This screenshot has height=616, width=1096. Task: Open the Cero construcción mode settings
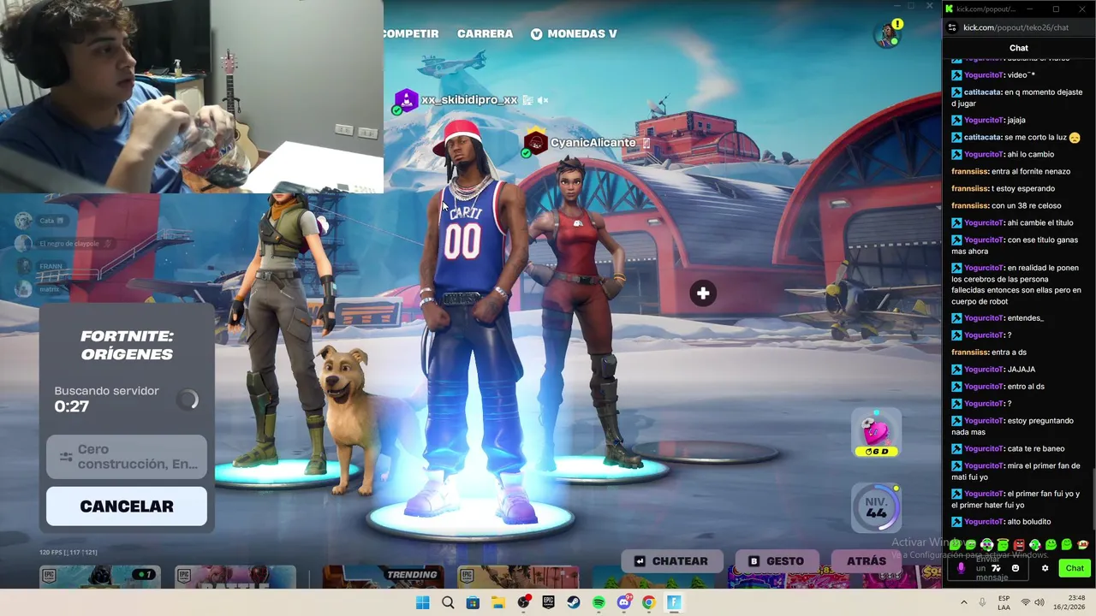[127, 457]
